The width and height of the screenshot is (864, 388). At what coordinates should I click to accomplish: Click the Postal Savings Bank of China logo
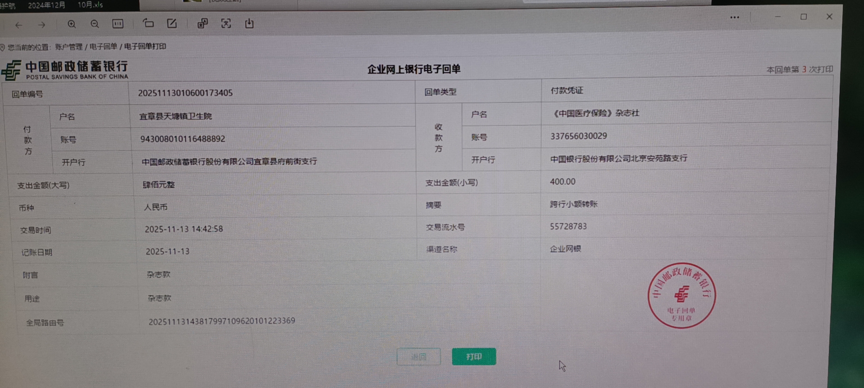coord(65,71)
